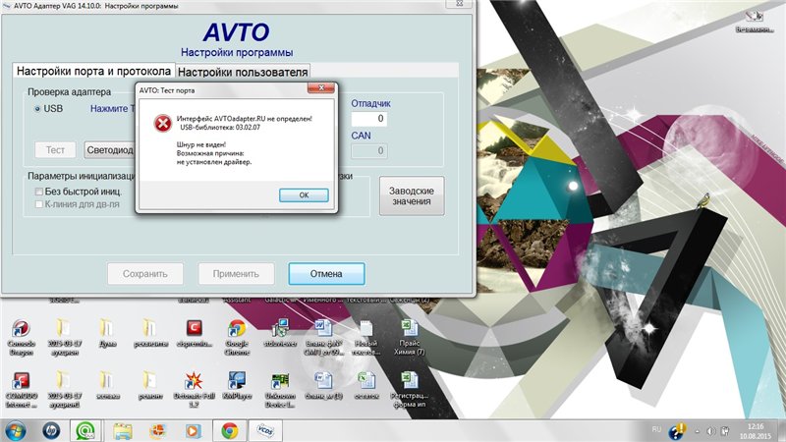Switch to Настройки пользователя tab

(x=244, y=72)
